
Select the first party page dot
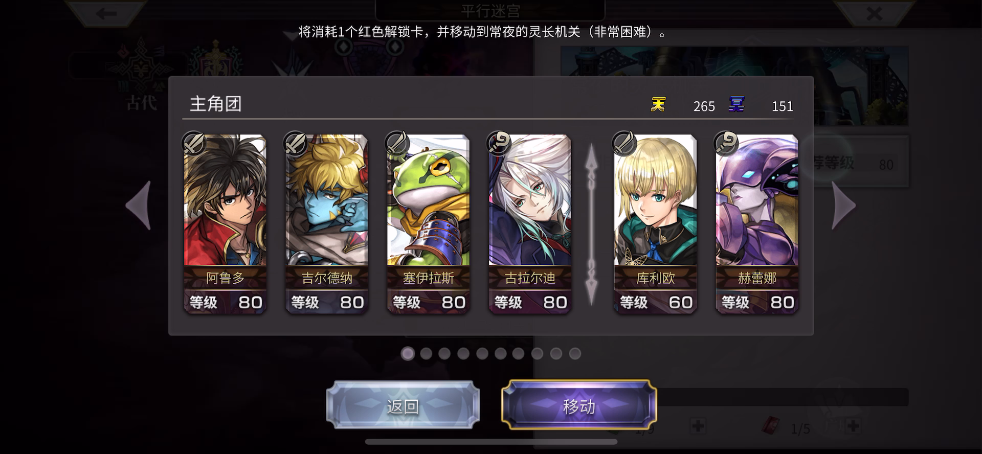408,353
